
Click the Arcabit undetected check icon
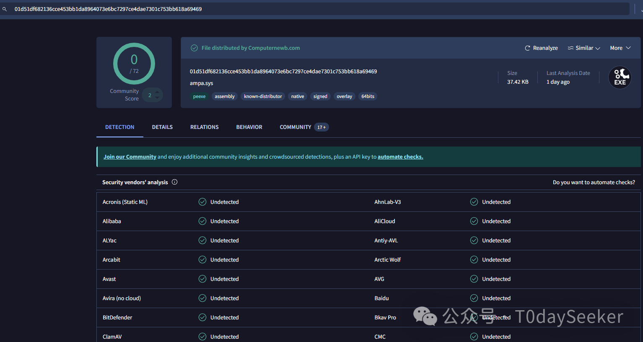click(x=202, y=260)
